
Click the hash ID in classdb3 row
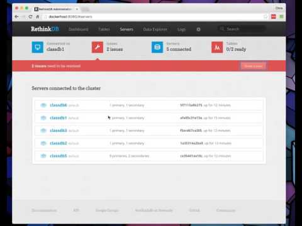pos(191,131)
